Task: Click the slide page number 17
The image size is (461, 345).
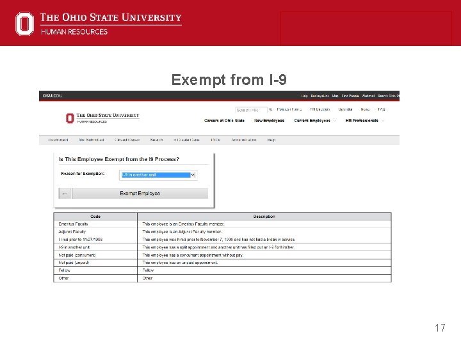Action: pyautogui.click(x=440, y=328)
